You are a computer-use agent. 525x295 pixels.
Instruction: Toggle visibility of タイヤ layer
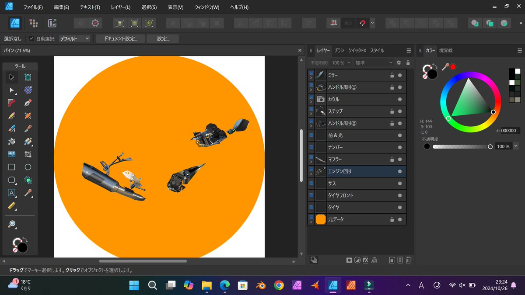pyautogui.click(x=400, y=207)
